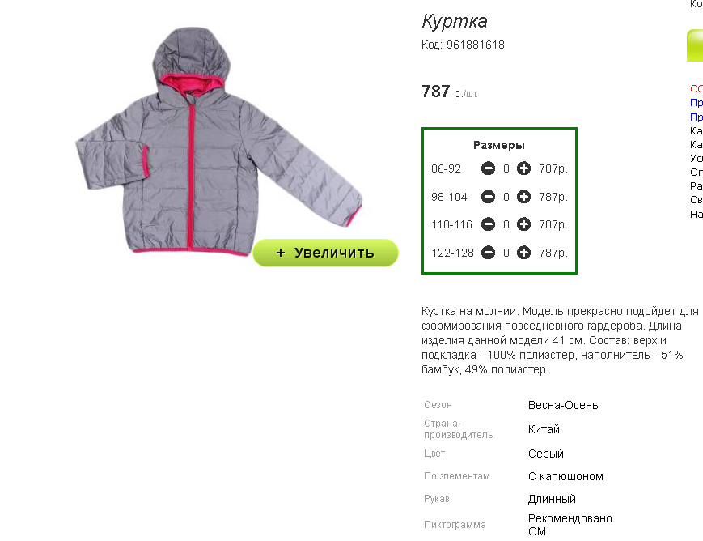703x541 pixels.
Task: Click the red link on right edge
Action: click(x=697, y=89)
